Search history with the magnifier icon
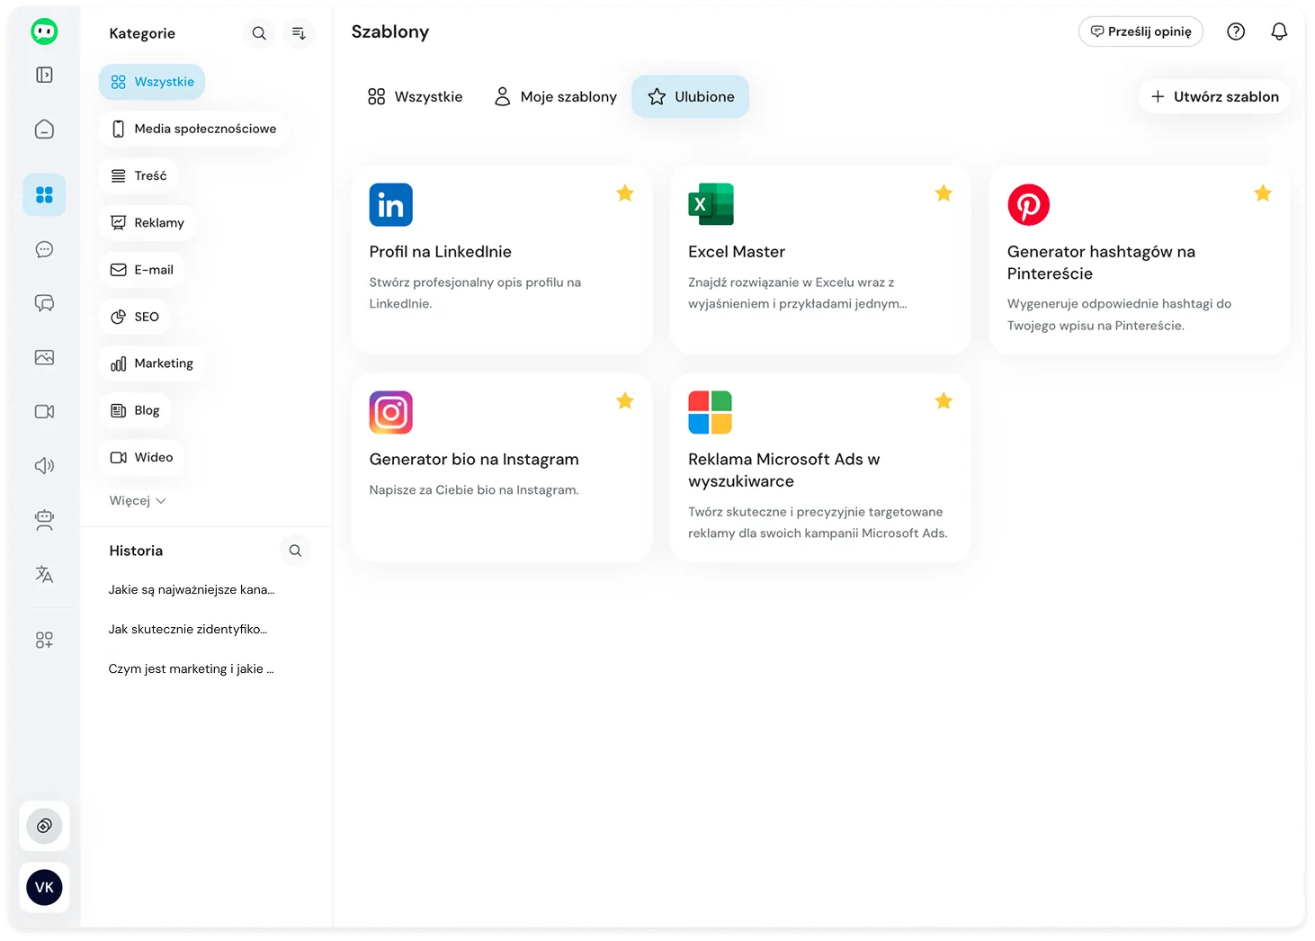Image resolution: width=1315 pixels, height=941 pixels. click(295, 551)
